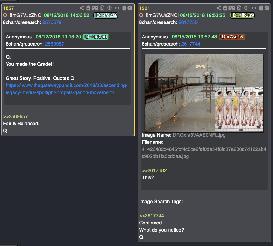The width and height of the screenshot is (273, 246).
Task: Open quoted anon post link 2569957
Action: pyautogui.click(x=55, y=44)
